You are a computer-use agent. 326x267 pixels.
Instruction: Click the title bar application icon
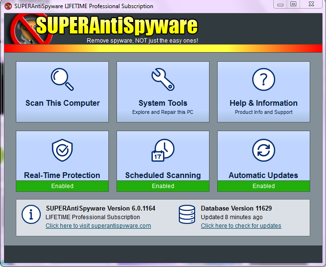click(8, 6)
